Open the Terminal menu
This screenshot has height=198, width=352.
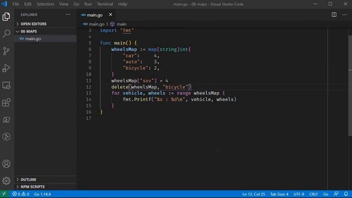tap(105, 4)
